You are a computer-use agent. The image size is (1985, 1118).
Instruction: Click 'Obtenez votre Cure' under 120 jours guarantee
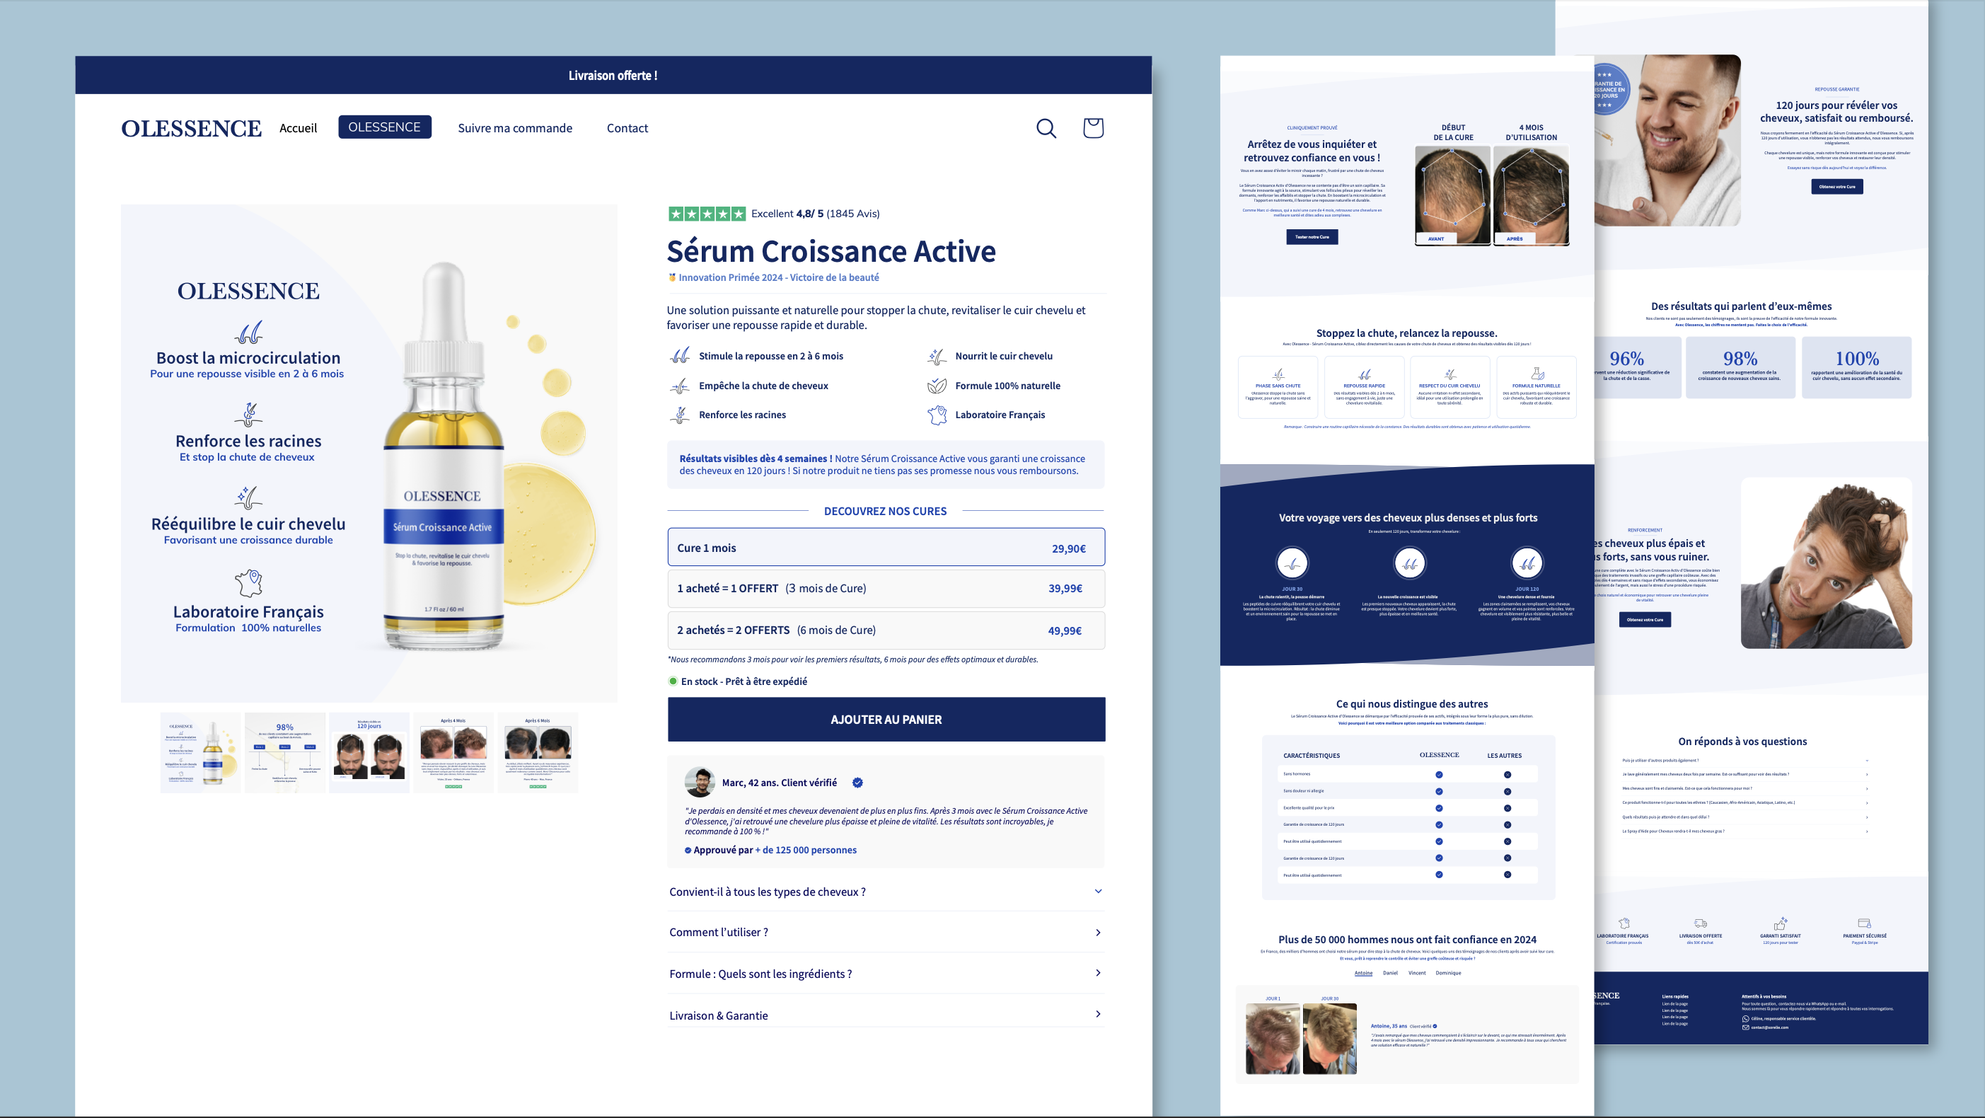point(1837,187)
